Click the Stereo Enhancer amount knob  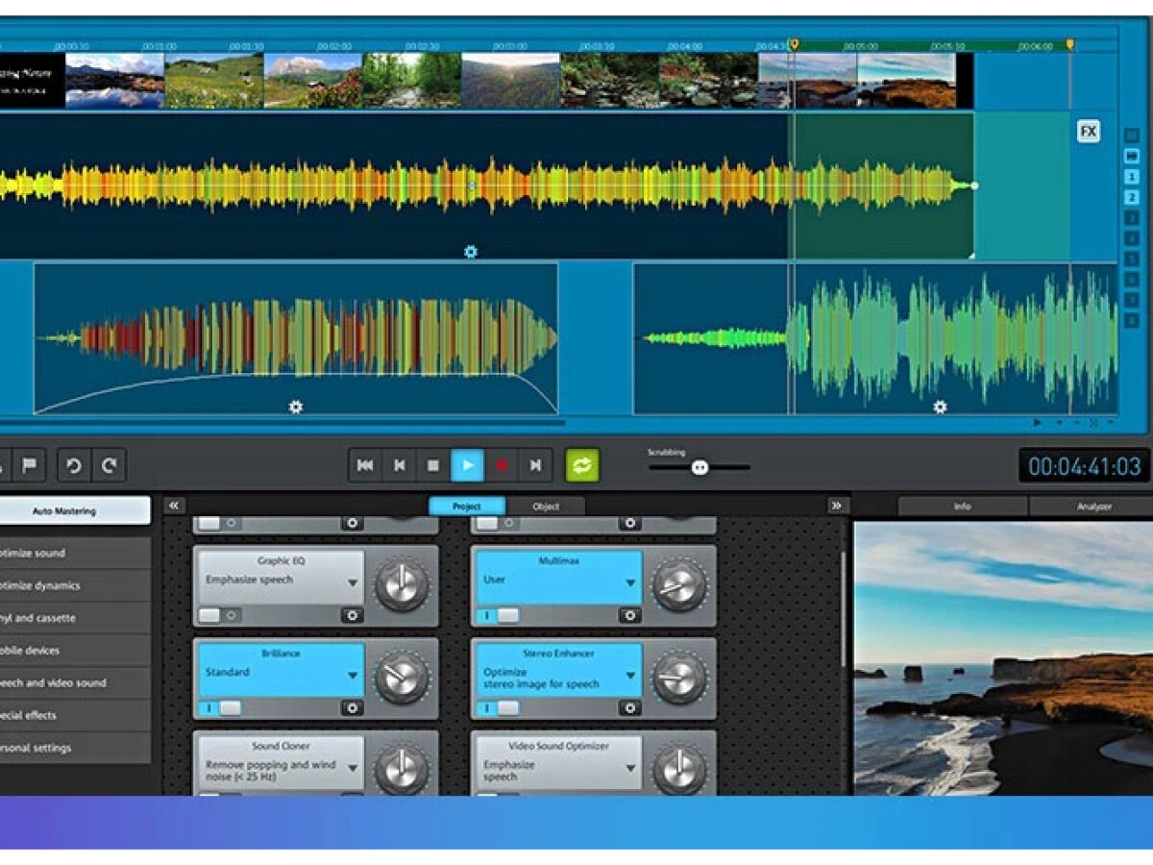click(679, 679)
